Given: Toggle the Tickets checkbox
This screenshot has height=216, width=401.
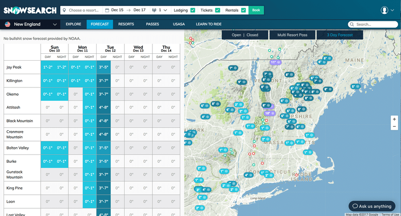Looking at the screenshot, I should [x=218, y=10].
